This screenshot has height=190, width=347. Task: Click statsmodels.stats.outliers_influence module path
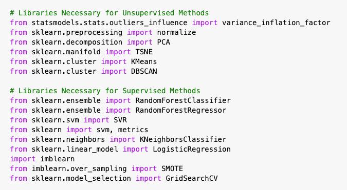109,23
